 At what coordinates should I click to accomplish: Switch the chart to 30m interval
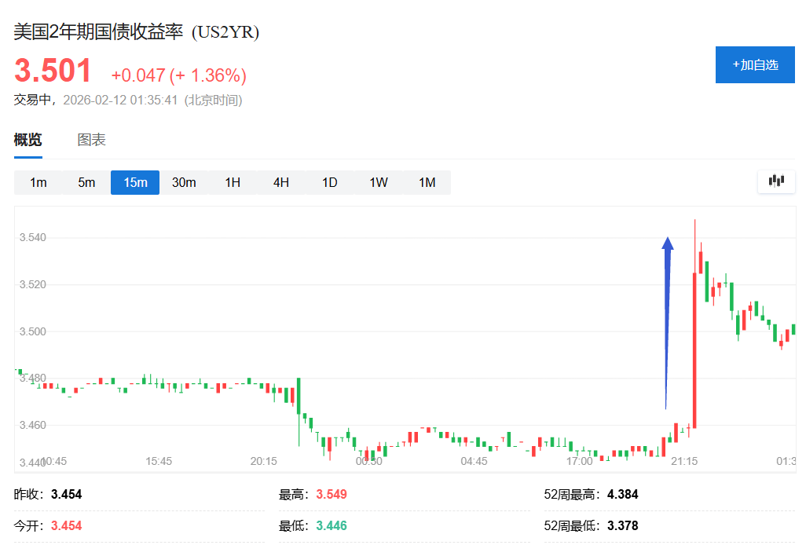184,182
